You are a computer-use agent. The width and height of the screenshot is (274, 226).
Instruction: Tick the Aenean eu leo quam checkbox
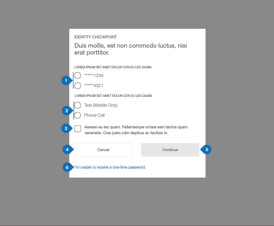click(78, 129)
